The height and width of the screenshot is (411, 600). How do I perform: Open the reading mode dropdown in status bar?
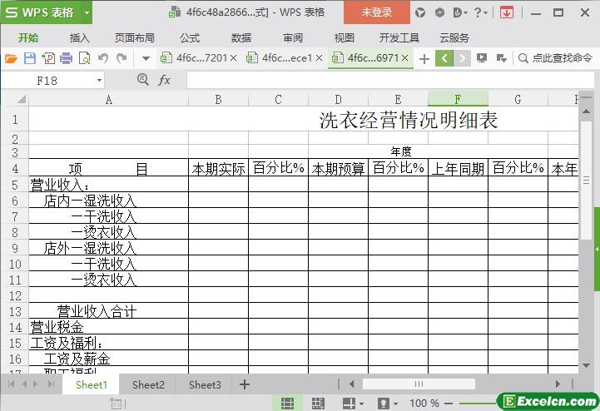tap(361, 404)
